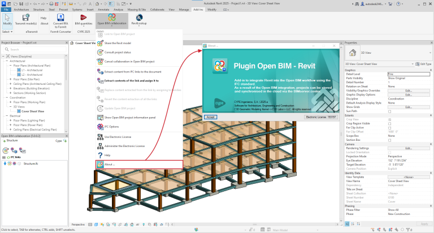
Task: Open the RevitLookup add-in
Action: tap(139, 20)
